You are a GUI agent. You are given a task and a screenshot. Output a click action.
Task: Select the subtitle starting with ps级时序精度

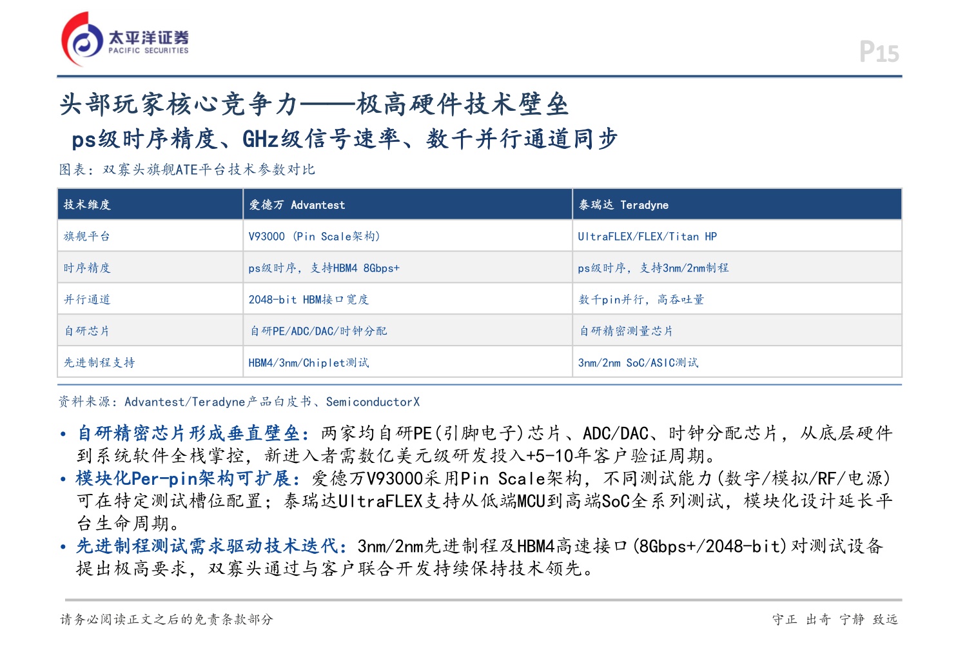pyautogui.click(x=344, y=139)
